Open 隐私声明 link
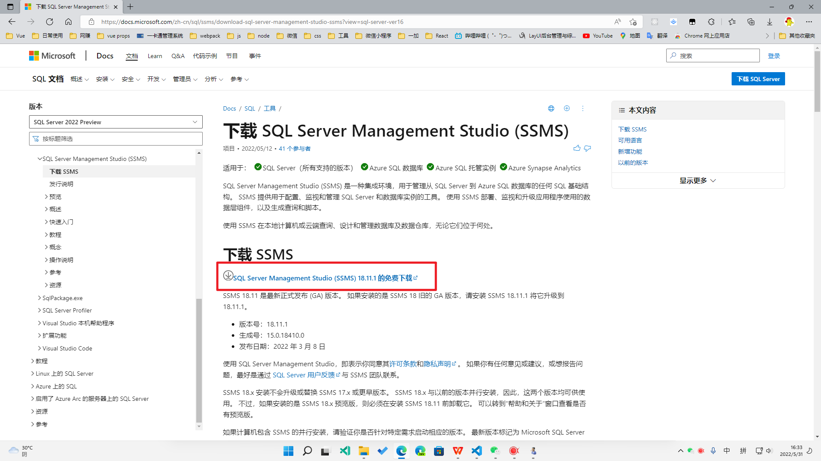The image size is (821, 461). point(440,364)
